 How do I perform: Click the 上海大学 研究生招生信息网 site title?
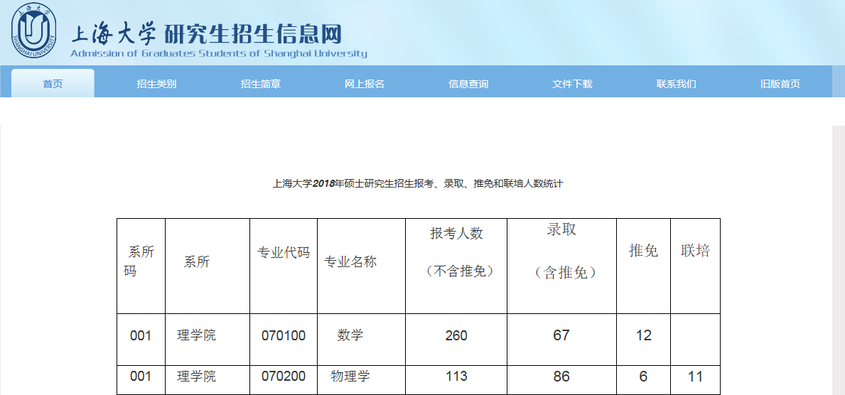click(x=207, y=34)
